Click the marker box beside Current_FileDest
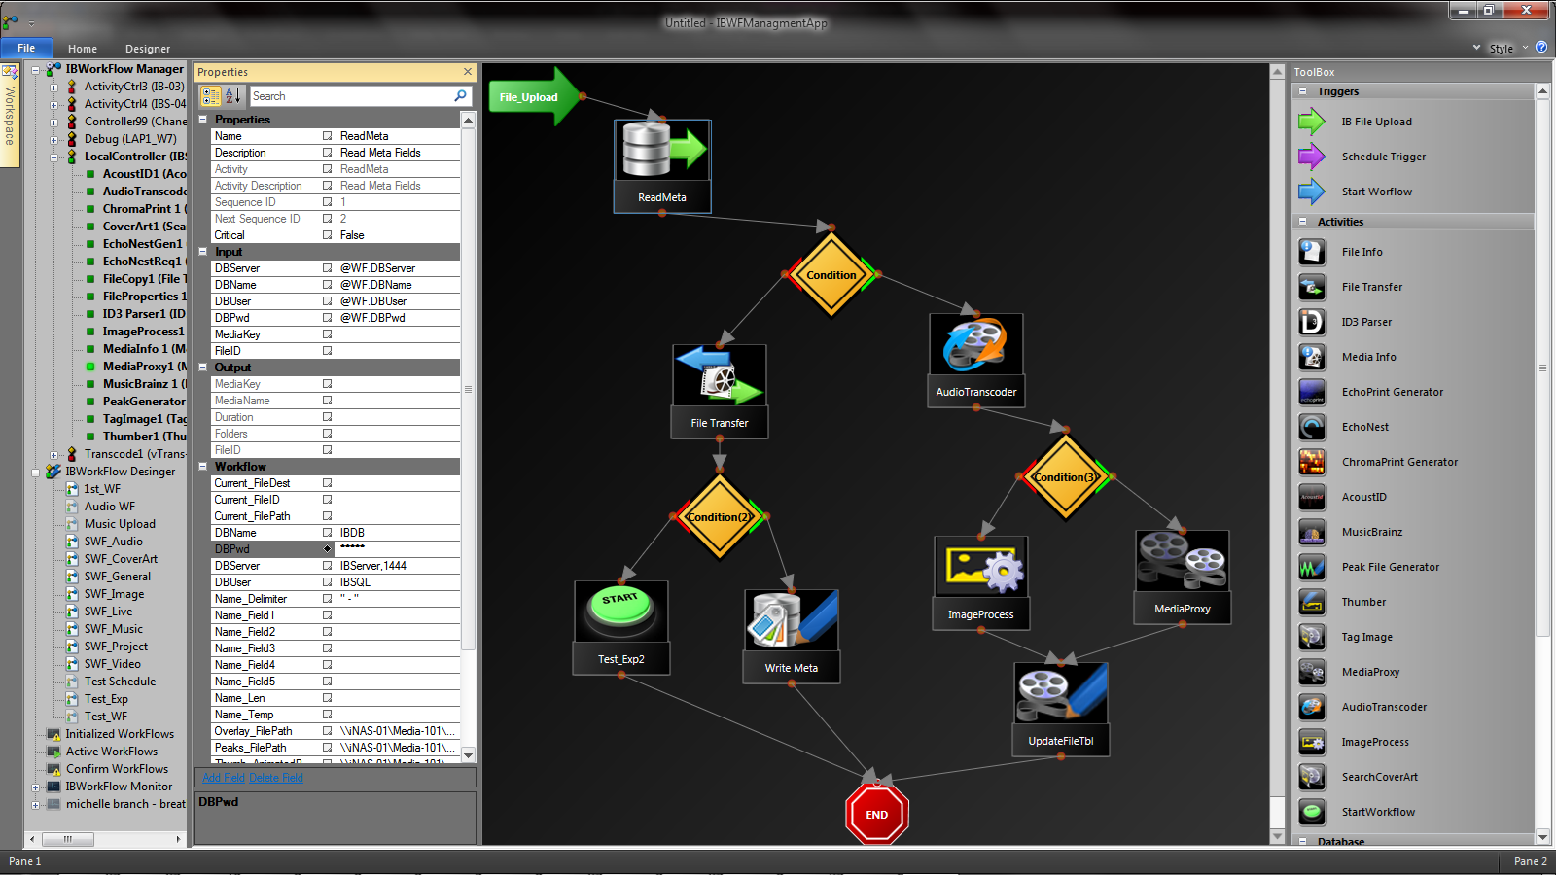The height and width of the screenshot is (875, 1556). pyautogui.click(x=328, y=483)
